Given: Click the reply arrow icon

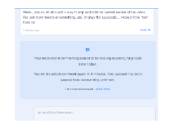Looking at the screenshot, I should pyautogui.click(x=149, y=30).
